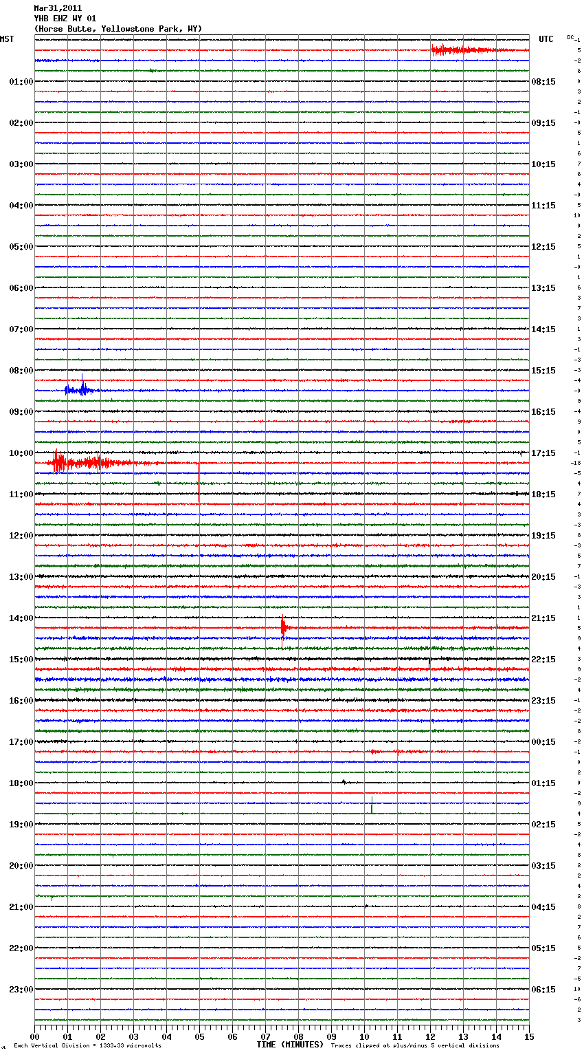The height and width of the screenshot is (1055, 584).
Task: Click the 21:00 MST time label
Action: (21, 907)
